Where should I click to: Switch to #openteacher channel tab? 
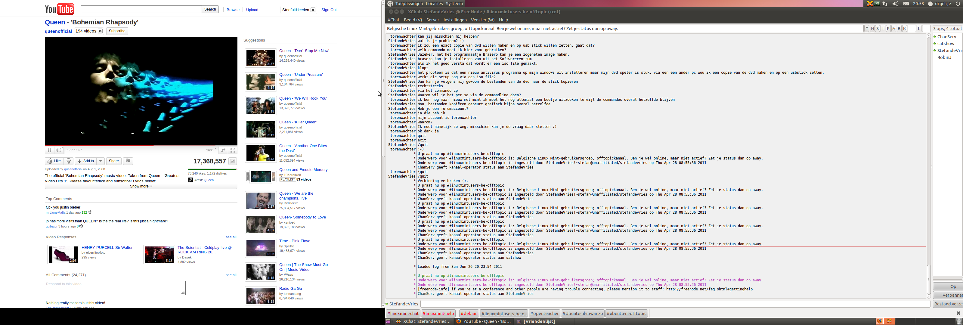click(544, 314)
